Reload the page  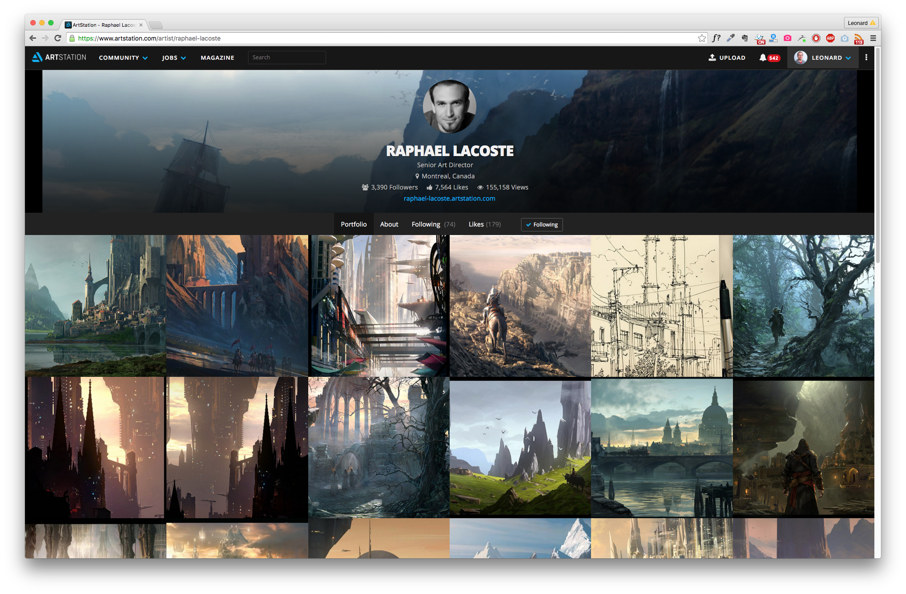(x=58, y=38)
